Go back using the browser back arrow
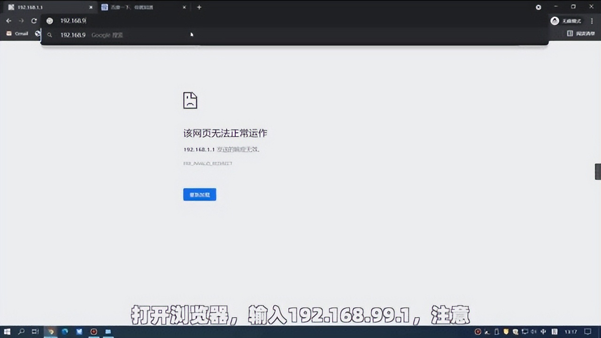The image size is (601, 338). click(x=8, y=21)
